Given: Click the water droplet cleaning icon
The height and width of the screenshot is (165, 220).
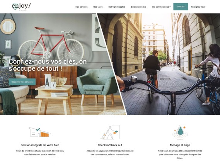Looking at the screenshot, I should (x=180, y=133).
